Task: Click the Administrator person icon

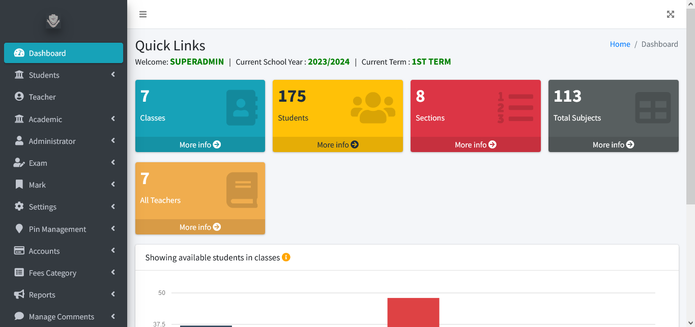Action: tap(19, 141)
